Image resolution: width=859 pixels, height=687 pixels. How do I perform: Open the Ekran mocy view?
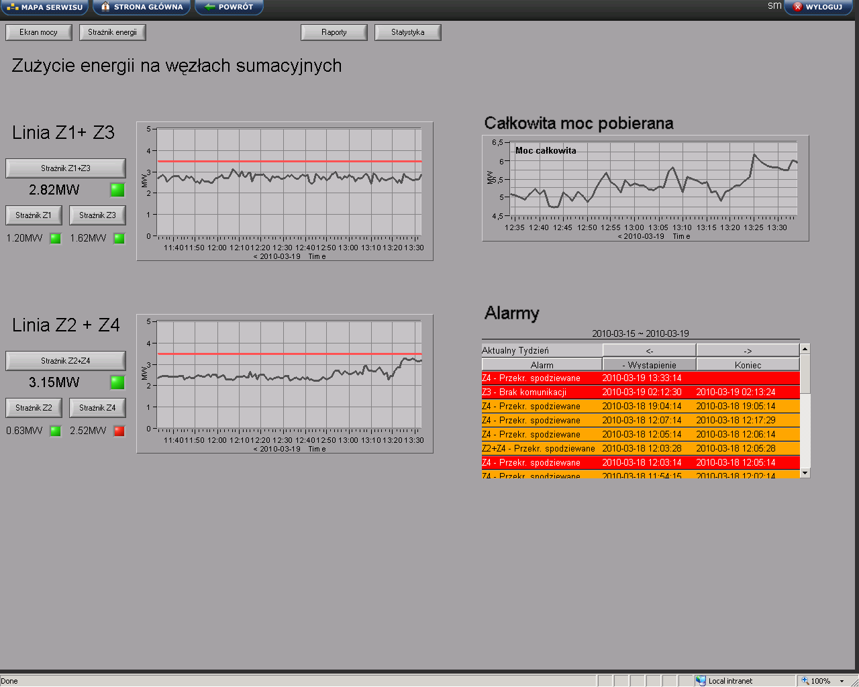click(x=38, y=32)
